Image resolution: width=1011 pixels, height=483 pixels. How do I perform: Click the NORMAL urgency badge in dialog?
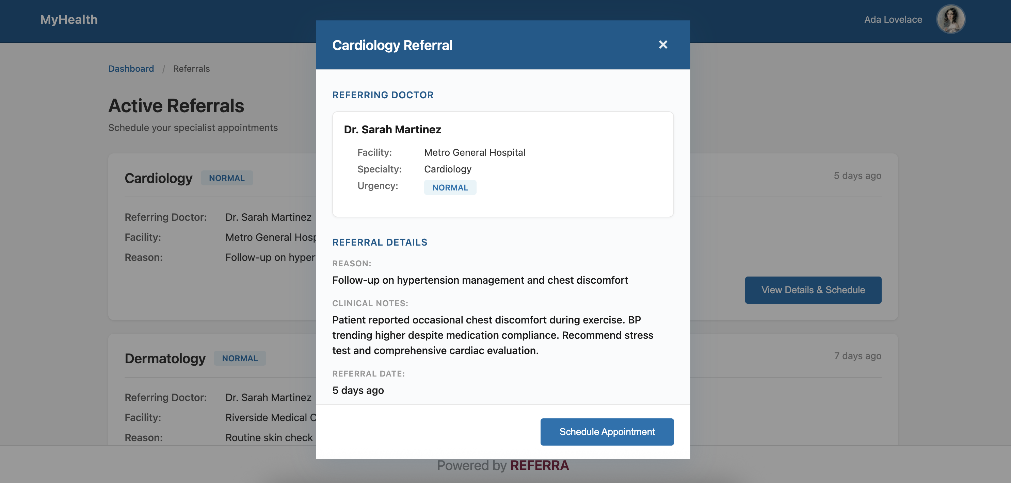click(450, 187)
